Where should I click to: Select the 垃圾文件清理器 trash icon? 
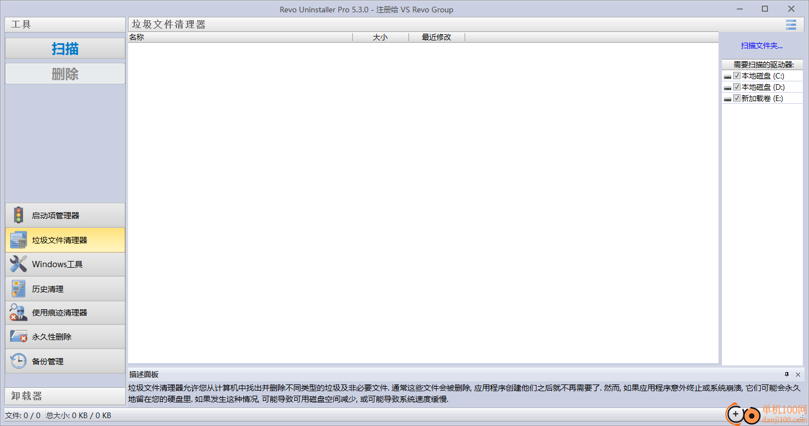tap(19, 240)
